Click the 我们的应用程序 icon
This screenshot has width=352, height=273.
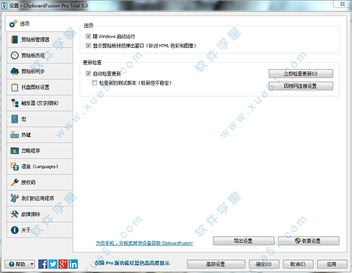coord(15,198)
